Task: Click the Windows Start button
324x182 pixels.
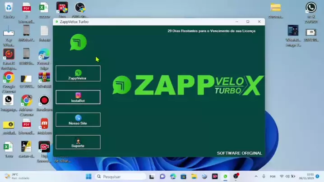Action: [88, 177]
